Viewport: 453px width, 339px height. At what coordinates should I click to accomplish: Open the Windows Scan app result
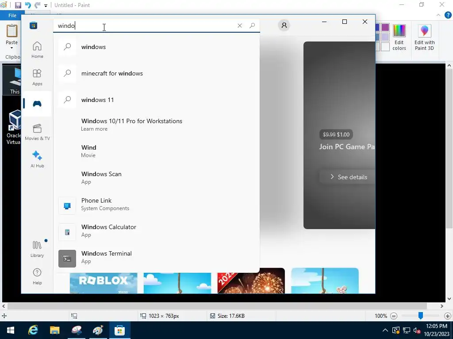pyautogui.click(x=156, y=177)
